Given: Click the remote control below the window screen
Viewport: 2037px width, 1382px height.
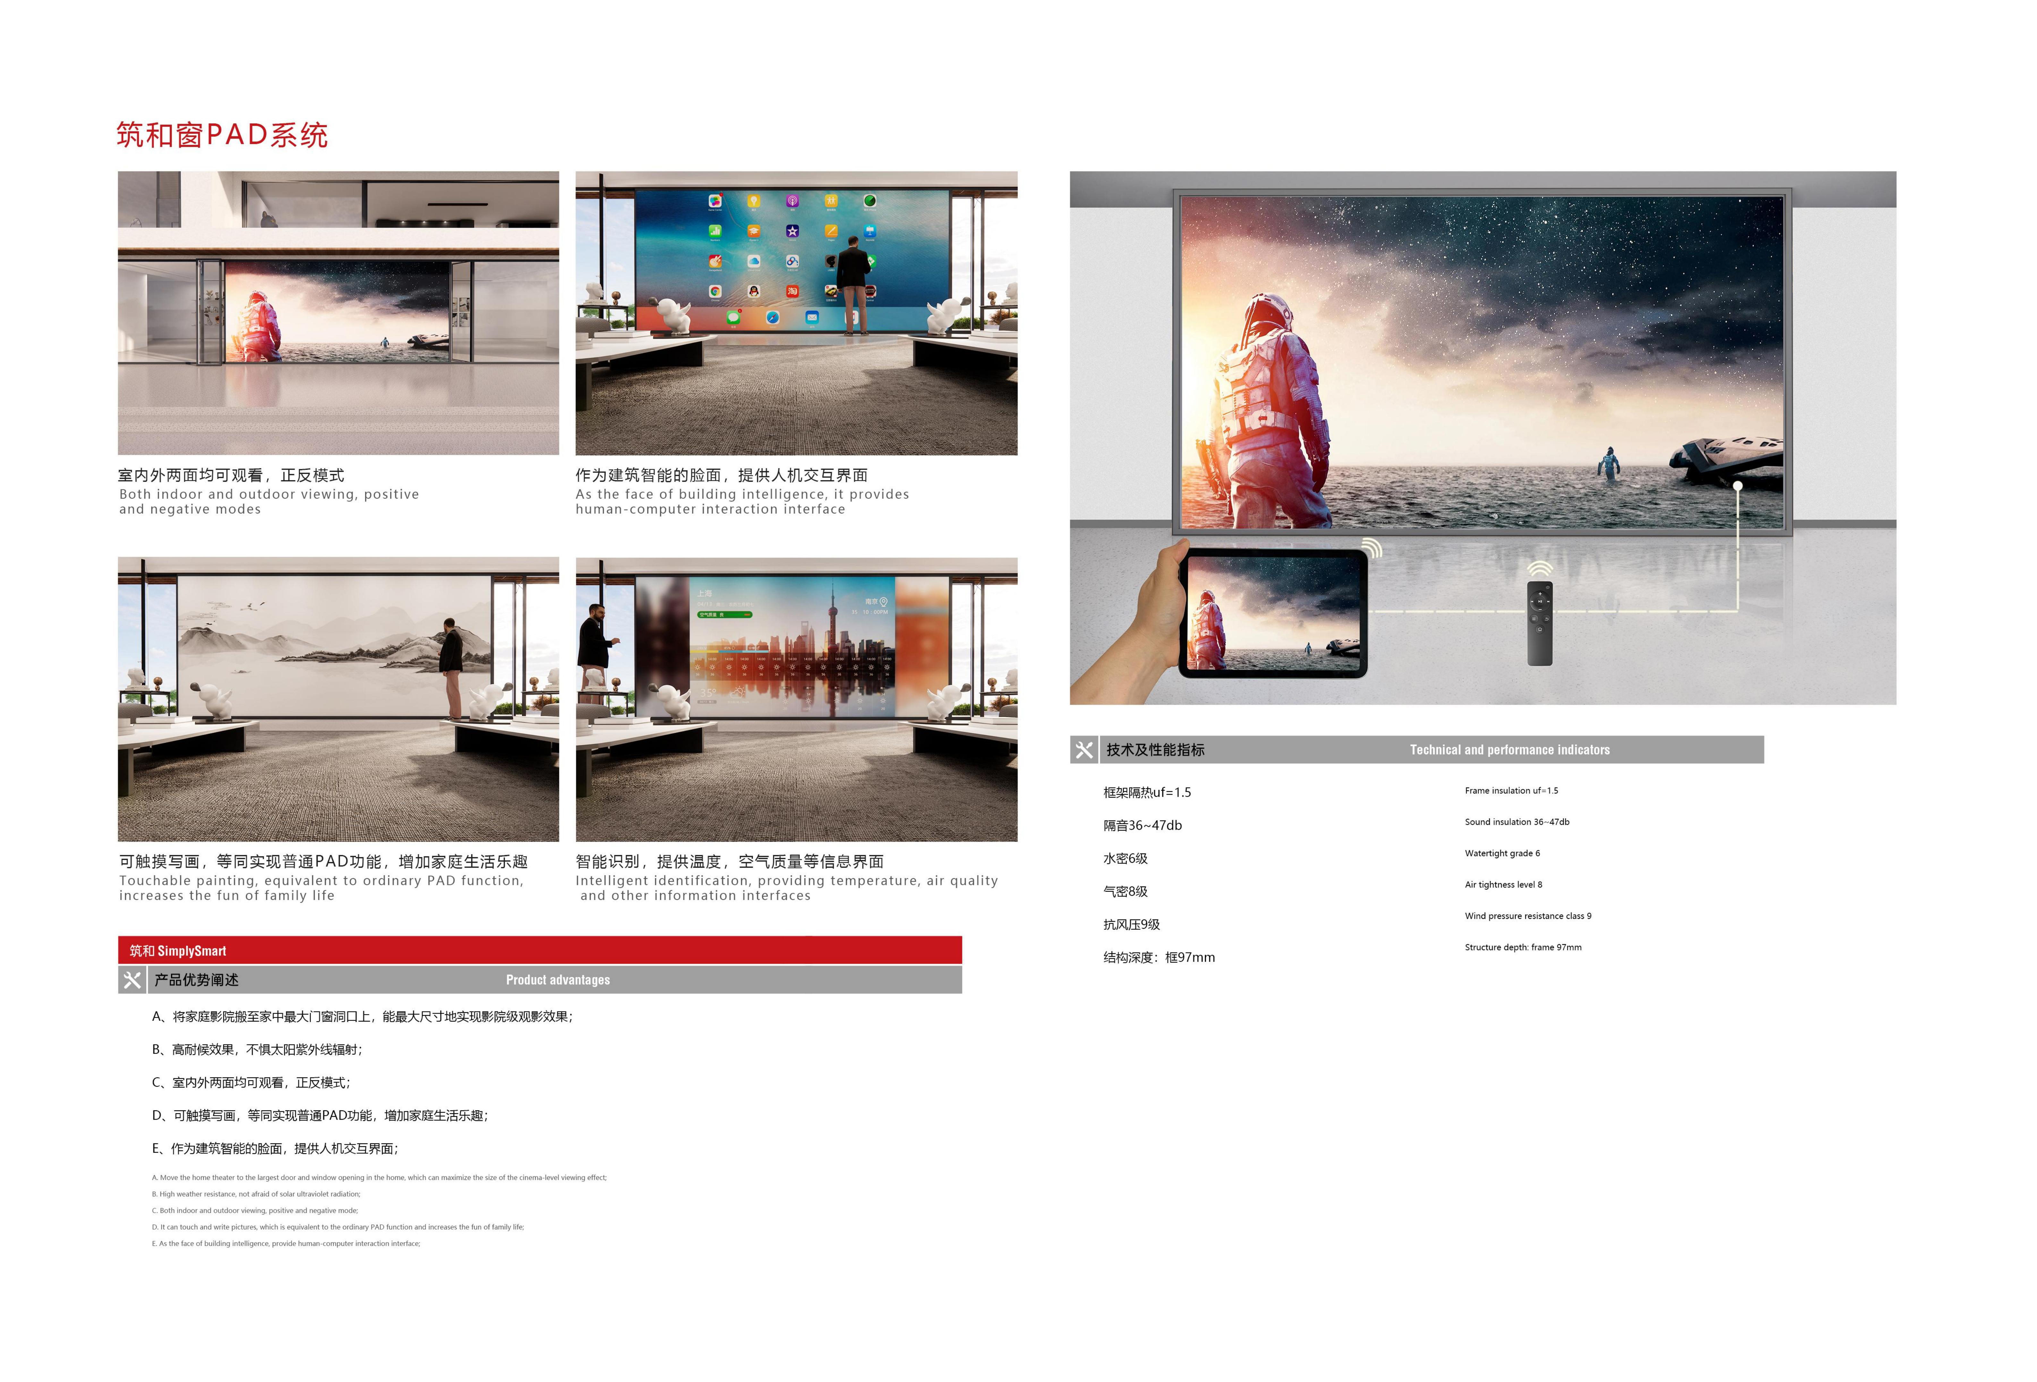Looking at the screenshot, I should [x=1540, y=623].
